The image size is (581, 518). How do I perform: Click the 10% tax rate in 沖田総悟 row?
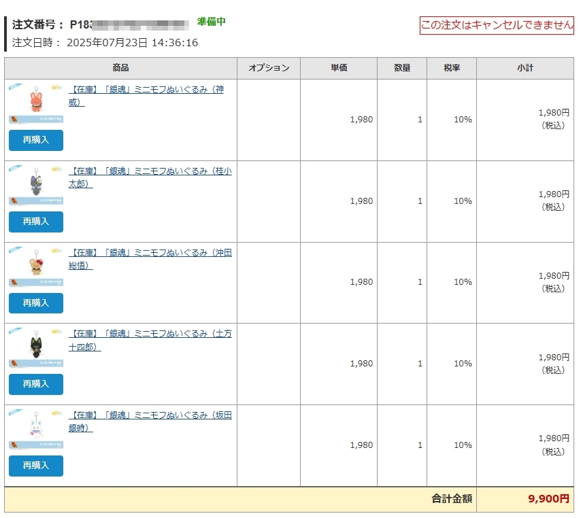[x=463, y=282]
